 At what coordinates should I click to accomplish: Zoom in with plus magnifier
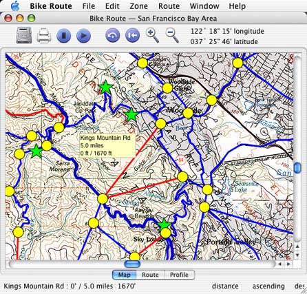click(x=152, y=36)
